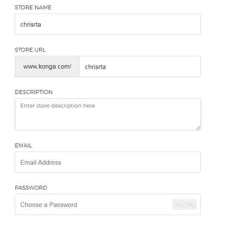The height and width of the screenshot is (226, 249).
Task: Click the STORE NAME label
Action: tap(33, 8)
